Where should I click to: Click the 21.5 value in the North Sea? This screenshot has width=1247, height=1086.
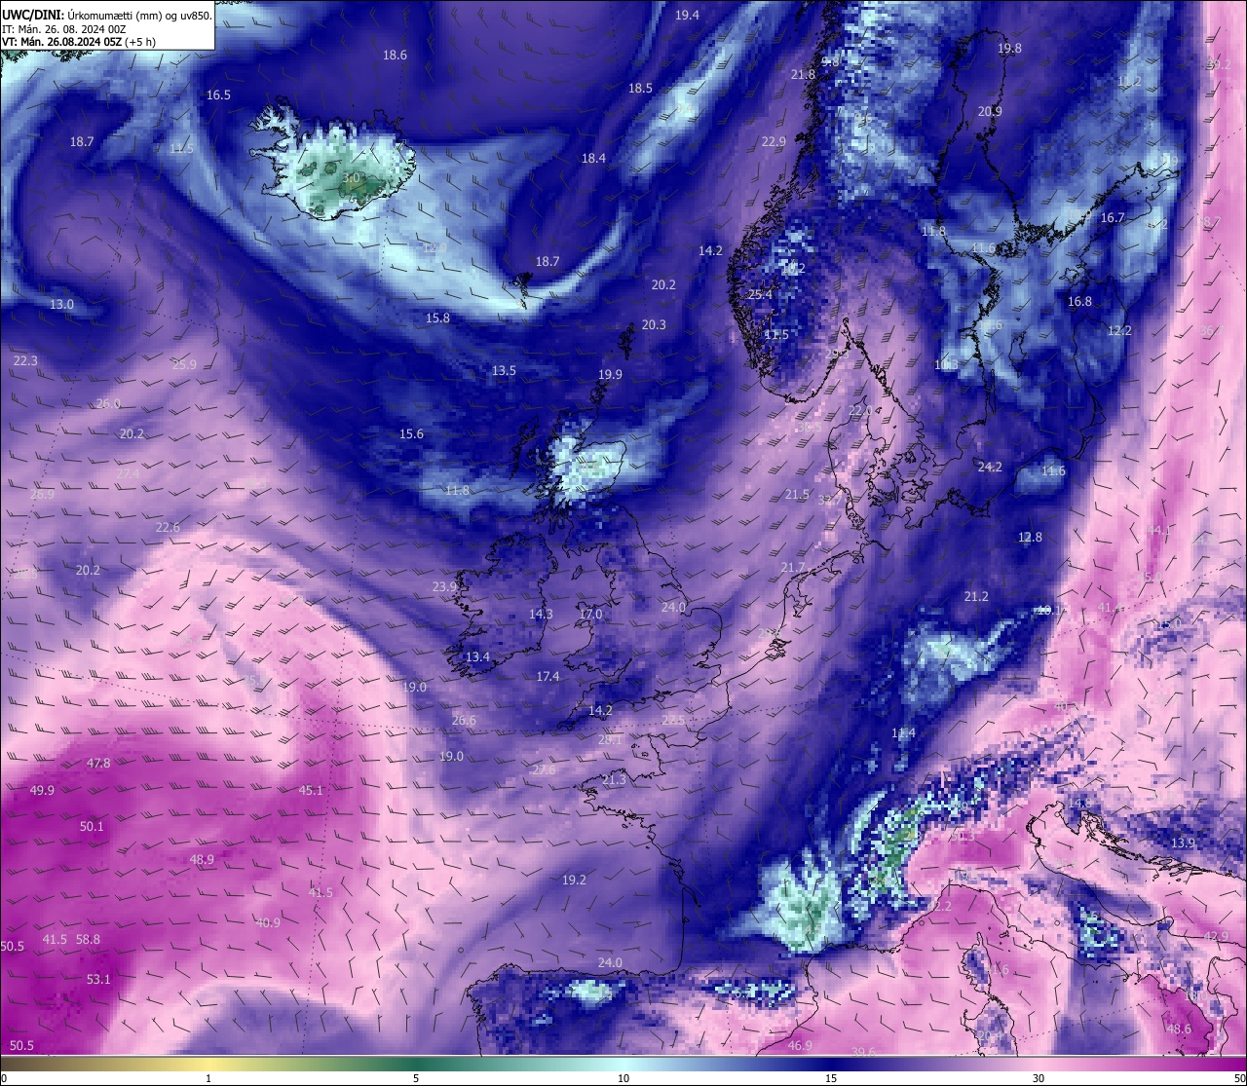pyautogui.click(x=797, y=496)
